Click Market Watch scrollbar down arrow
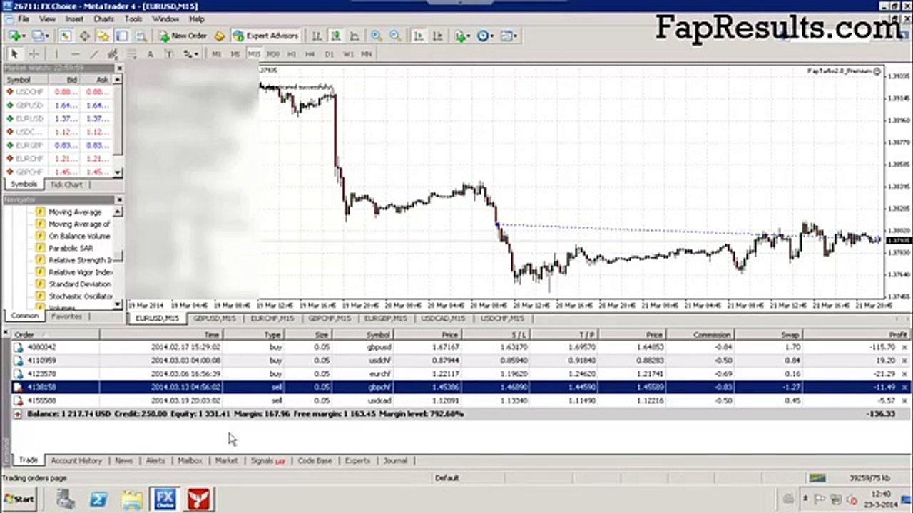The image size is (913, 513). pyautogui.click(x=118, y=172)
